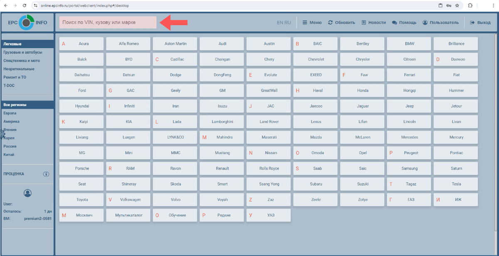The width and height of the screenshot is (499, 256).
Task: Click Выход to log out
Action: [480, 22]
